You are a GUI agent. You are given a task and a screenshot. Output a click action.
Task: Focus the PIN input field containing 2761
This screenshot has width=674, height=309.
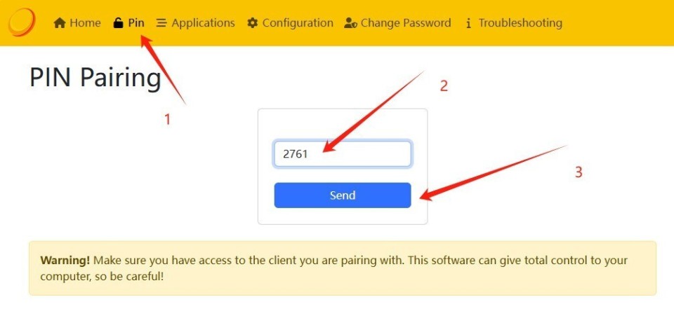(x=342, y=154)
